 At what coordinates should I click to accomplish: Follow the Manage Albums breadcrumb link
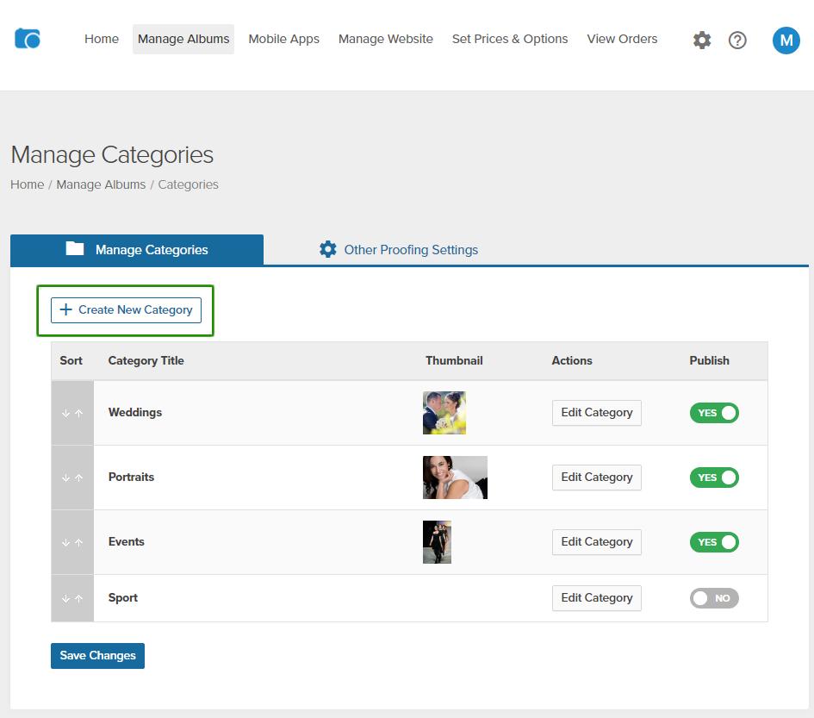[101, 184]
